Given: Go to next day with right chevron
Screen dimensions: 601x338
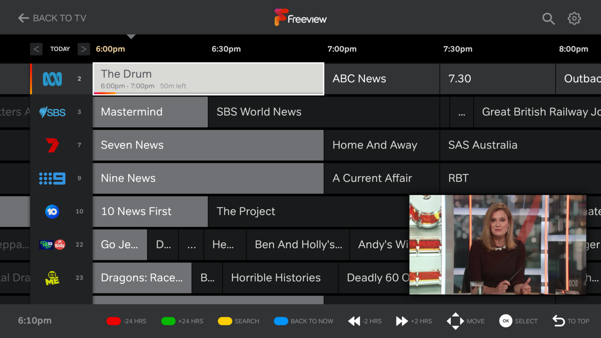Looking at the screenshot, I should [84, 49].
